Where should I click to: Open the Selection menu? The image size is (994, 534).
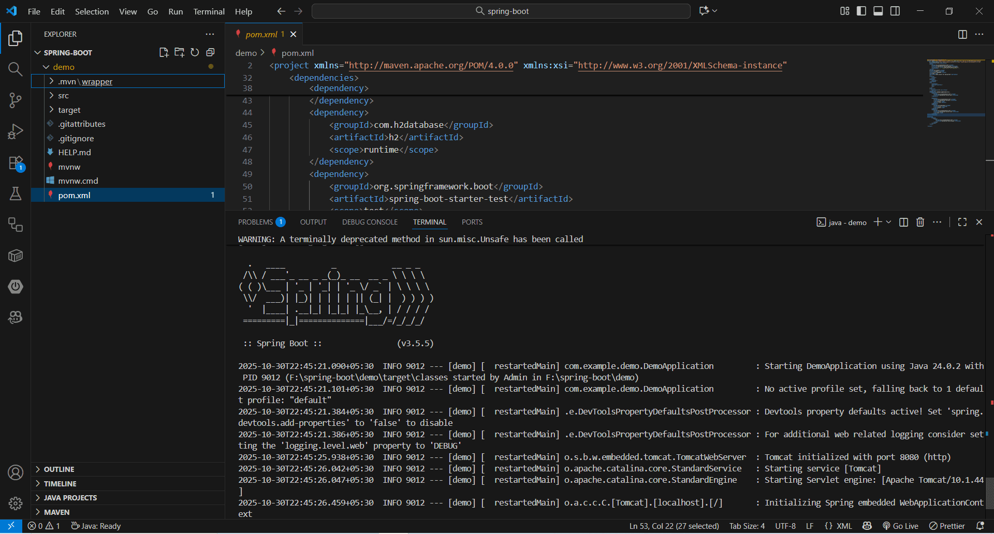click(x=92, y=11)
